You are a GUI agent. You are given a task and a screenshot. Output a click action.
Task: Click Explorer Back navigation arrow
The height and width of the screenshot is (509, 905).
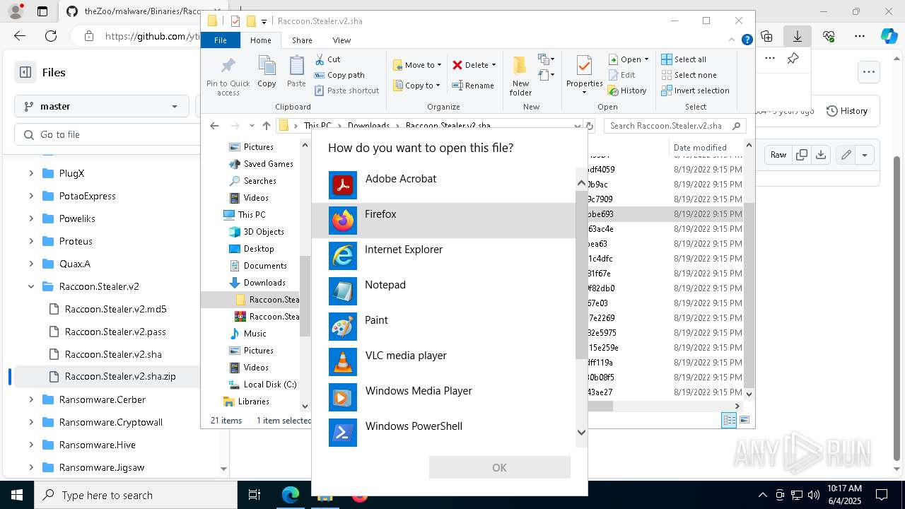click(214, 126)
